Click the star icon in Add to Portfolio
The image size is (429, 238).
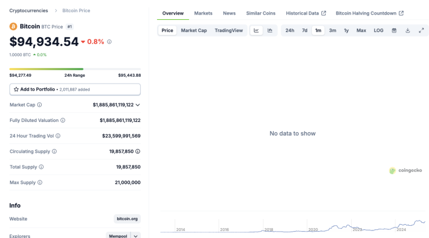pos(16,89)
